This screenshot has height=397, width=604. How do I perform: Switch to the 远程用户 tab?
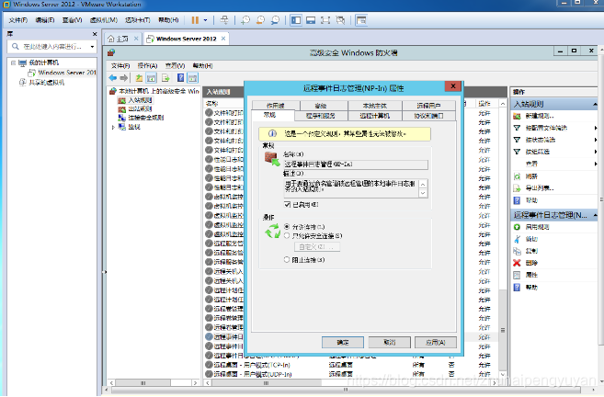[x=428, y=106]
